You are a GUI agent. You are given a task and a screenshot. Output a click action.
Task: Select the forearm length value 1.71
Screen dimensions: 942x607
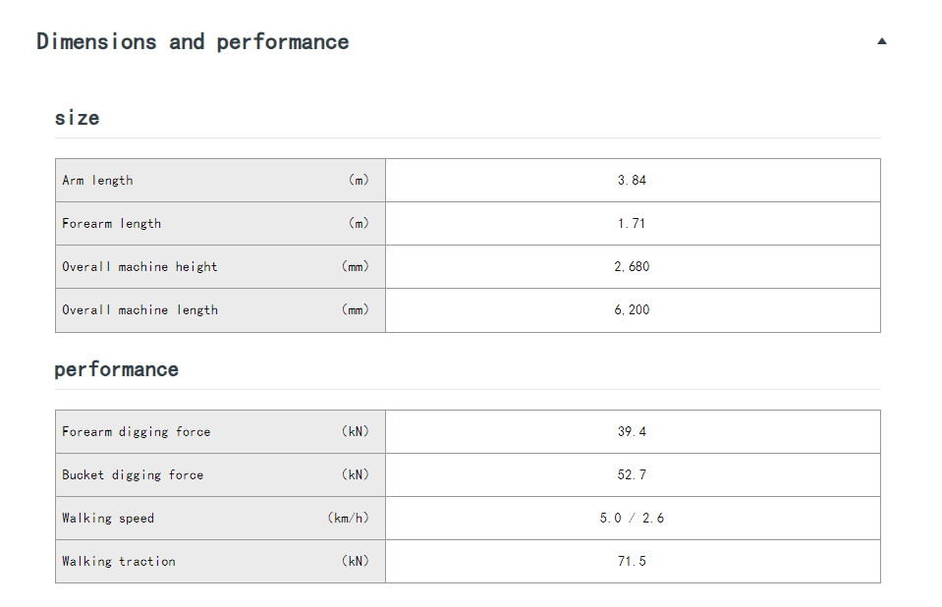[x=632, y=224]
